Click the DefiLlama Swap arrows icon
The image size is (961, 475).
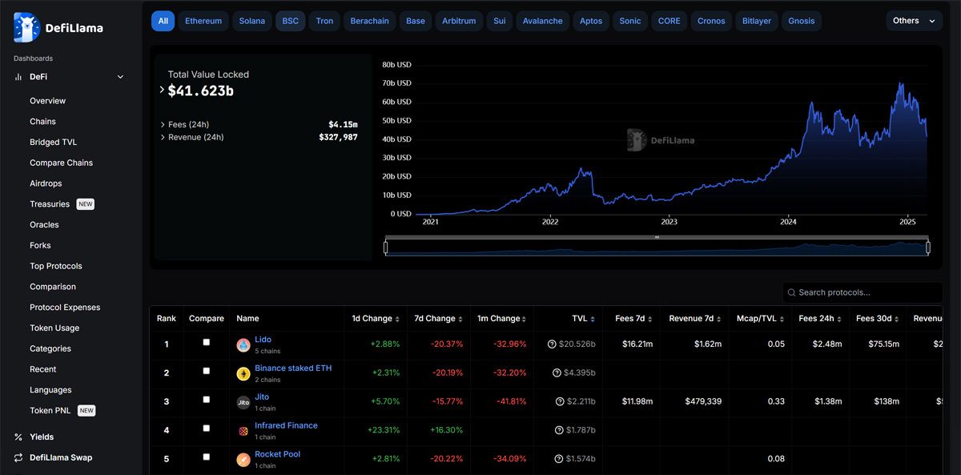pyautogui.click(x=18, y=458)
